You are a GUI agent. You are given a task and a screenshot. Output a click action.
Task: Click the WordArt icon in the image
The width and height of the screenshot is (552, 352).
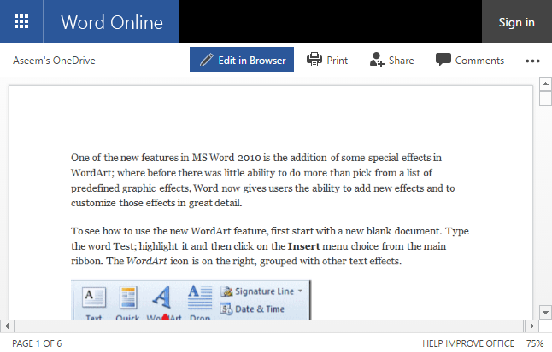(x=161, y=300)
